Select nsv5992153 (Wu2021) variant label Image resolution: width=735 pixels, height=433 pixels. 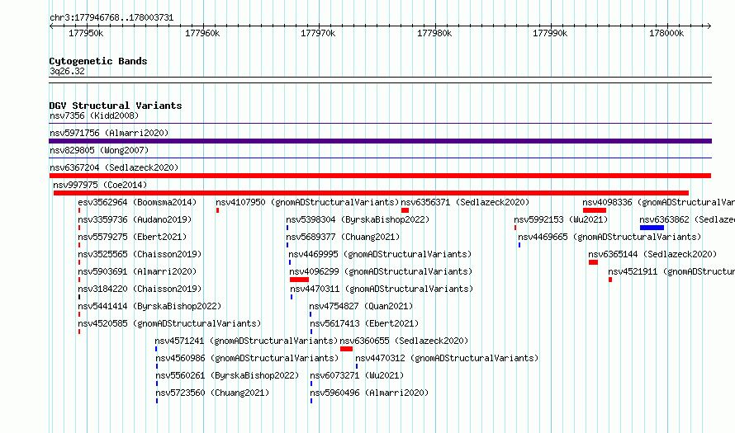(561, 219)
